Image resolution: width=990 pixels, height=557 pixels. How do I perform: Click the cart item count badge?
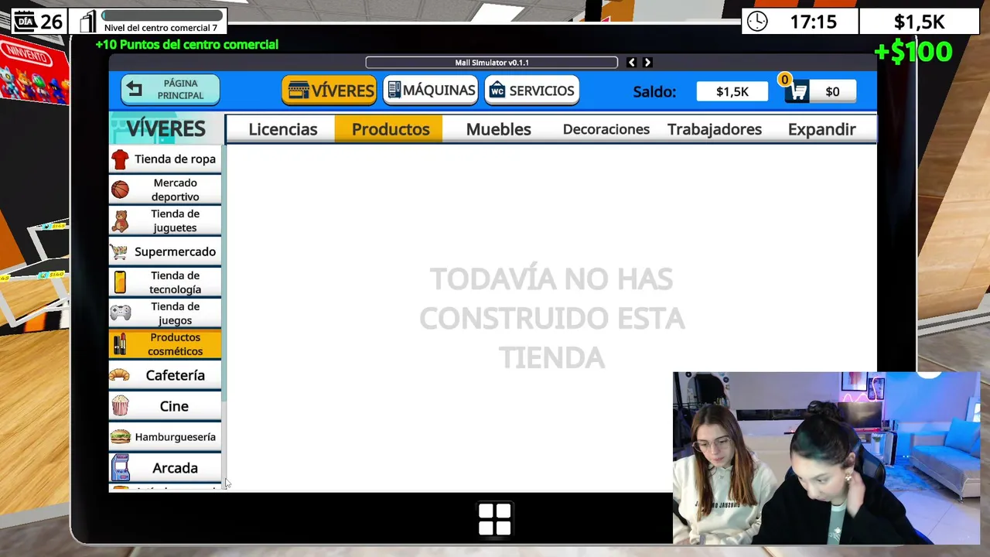pos(784,80)
